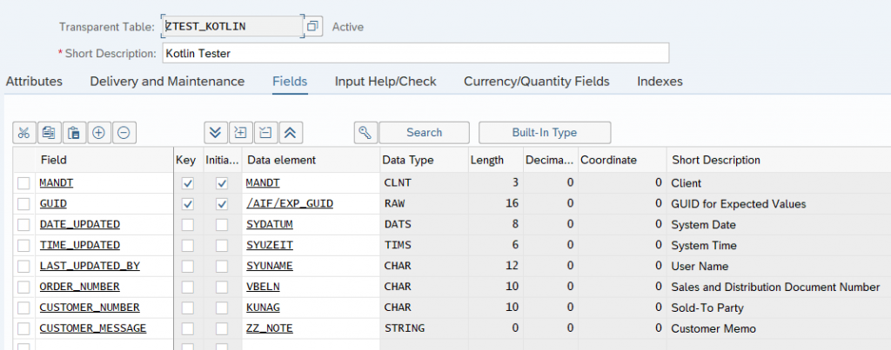Click the Transparent Table name input field
Screen dimensions: 891x350
tap(232, 27)
